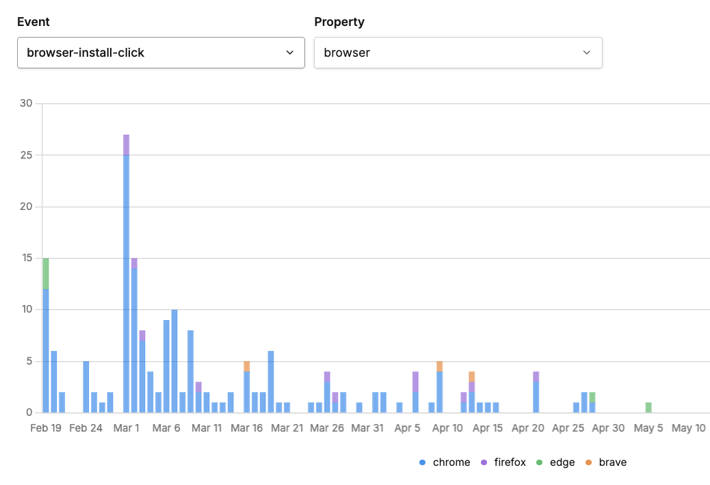Click the x-axis label May 10
The width and height of the screenshot is (710, 485).
(689, 428)
